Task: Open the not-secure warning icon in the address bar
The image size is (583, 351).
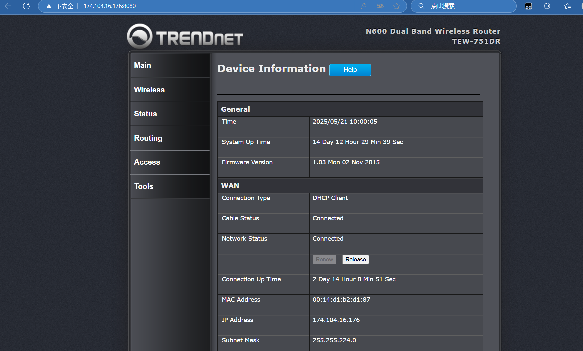Action: tap(49, 6)
